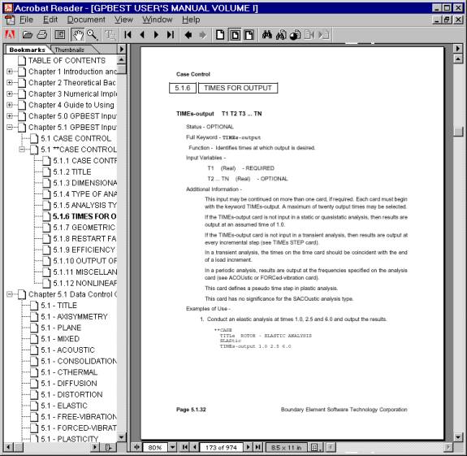This screenshot has height=456, width=467.
Task: Click status bar previous page arrow
Action: [194, 447]
